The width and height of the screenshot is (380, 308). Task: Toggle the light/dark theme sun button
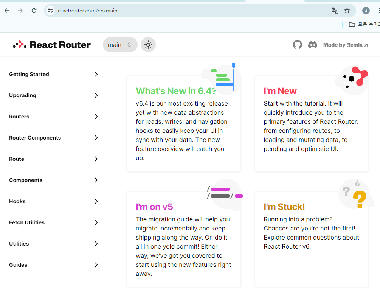(148, 45)
